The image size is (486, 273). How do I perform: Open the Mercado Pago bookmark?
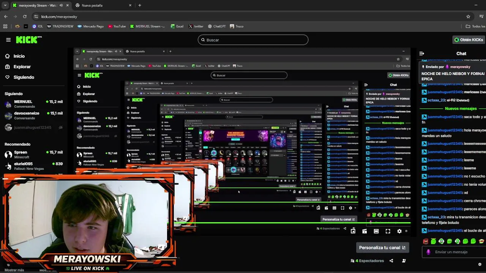pyautogui.click(x=90, y=27)
